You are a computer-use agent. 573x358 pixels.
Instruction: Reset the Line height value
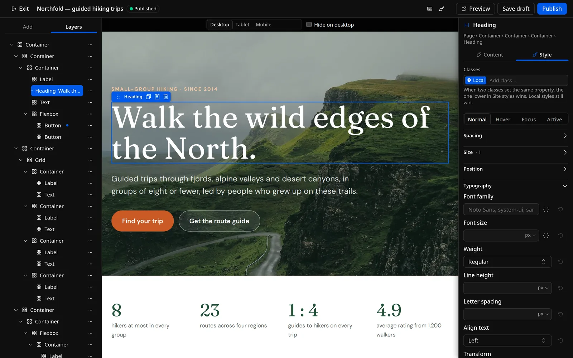click(x=560, y=288)
